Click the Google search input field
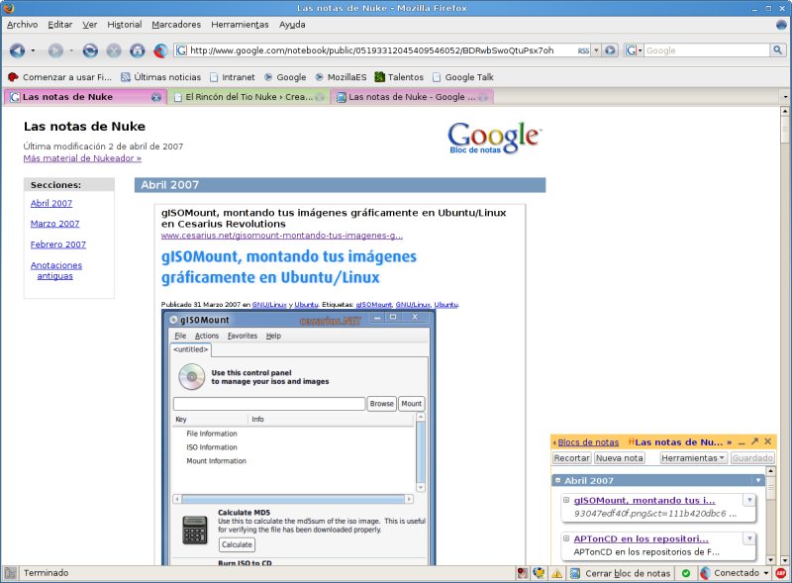 (x=707, y=50)
